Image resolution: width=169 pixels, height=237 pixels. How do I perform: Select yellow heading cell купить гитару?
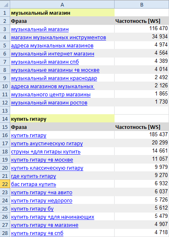62,119
